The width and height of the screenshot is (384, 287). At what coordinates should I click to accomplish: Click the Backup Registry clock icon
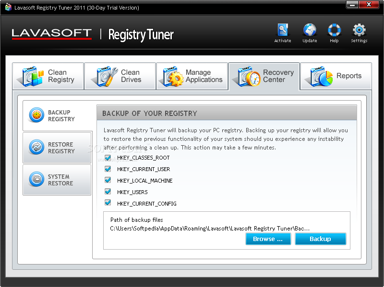point(36,115)
